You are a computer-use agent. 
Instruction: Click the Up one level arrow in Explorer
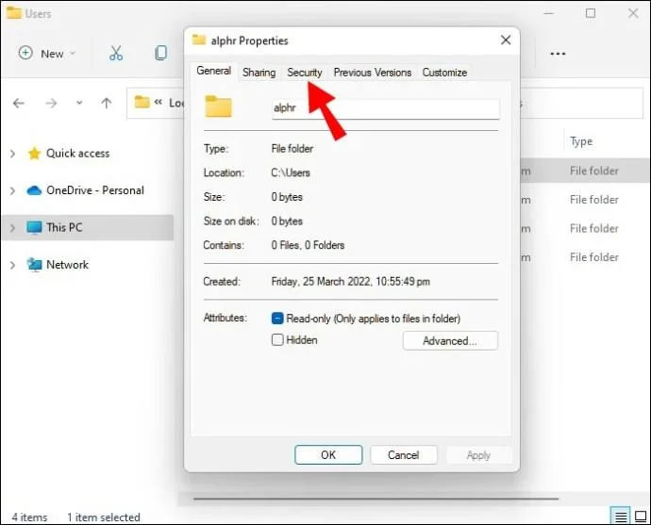tap(107, 103)
